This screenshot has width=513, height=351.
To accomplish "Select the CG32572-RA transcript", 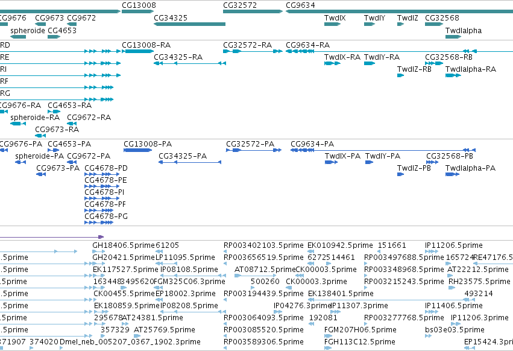I will tap(253, 51).
